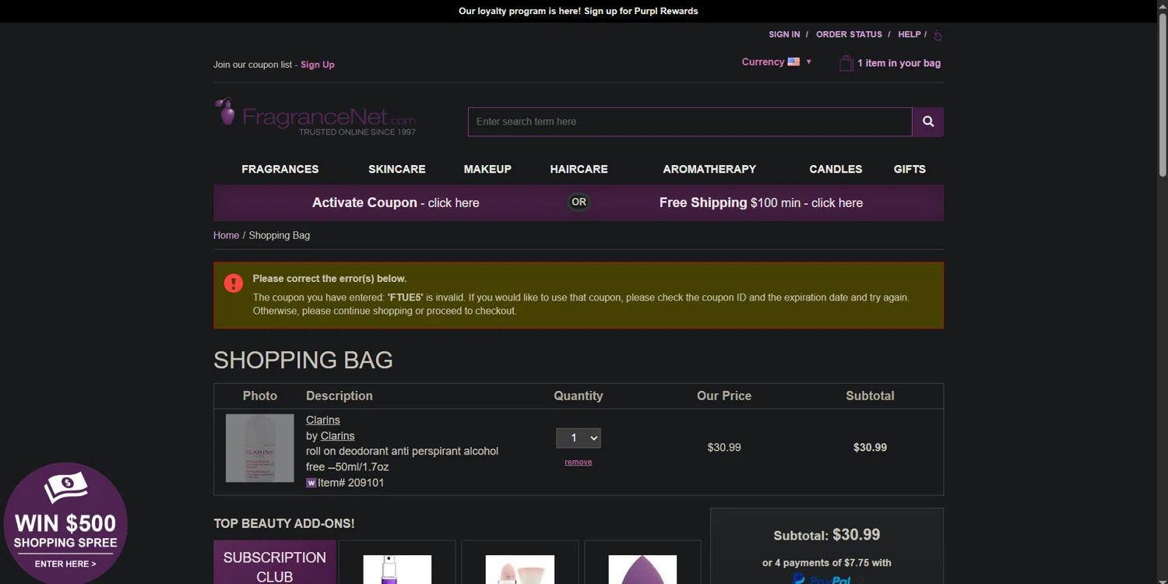Open the Clarins product title link
Screen dimensions: 1168x584
point(322,420)
